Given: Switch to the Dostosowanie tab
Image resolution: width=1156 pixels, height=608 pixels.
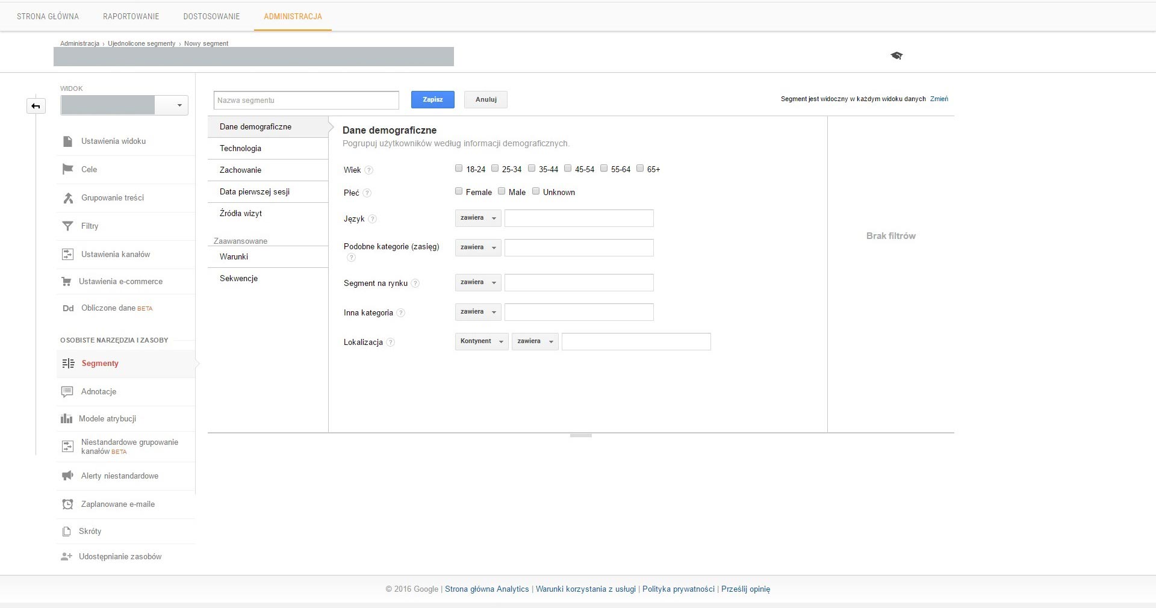Looking at the screenshot, I should (211, 16).
